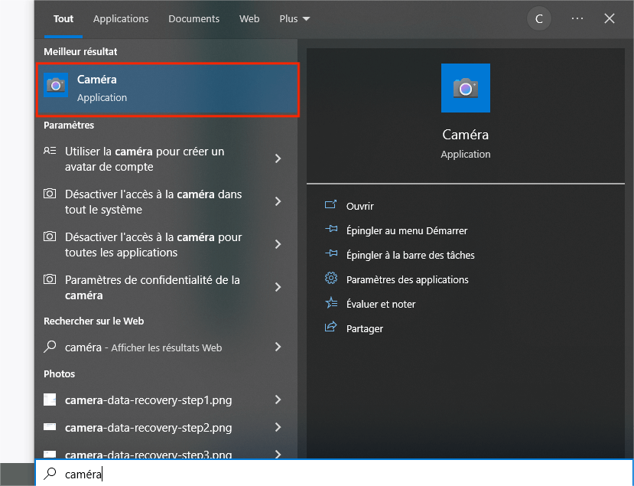Open the ellipsis options menu
Viewport: 634px width, 486px height.
coord(577,18)
